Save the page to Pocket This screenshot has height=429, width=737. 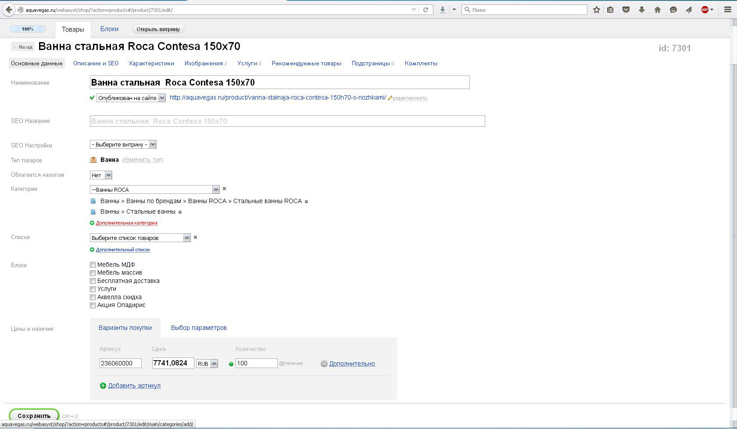(626, 10)
